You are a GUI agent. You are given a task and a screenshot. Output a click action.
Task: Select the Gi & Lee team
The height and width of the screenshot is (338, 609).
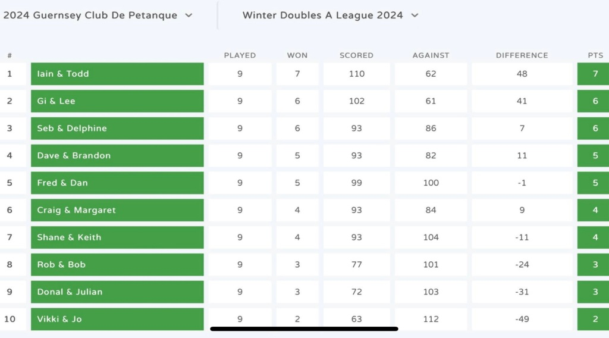(x=117, y=101)
